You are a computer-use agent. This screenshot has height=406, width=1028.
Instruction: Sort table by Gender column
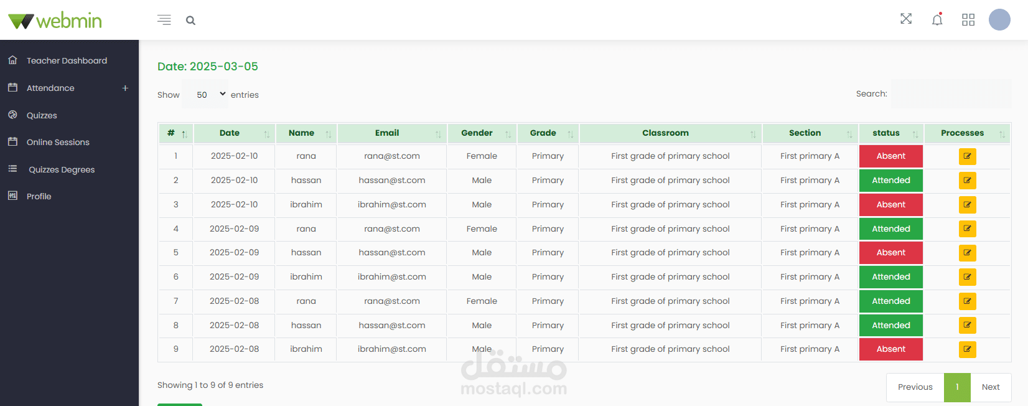(482, 133)
